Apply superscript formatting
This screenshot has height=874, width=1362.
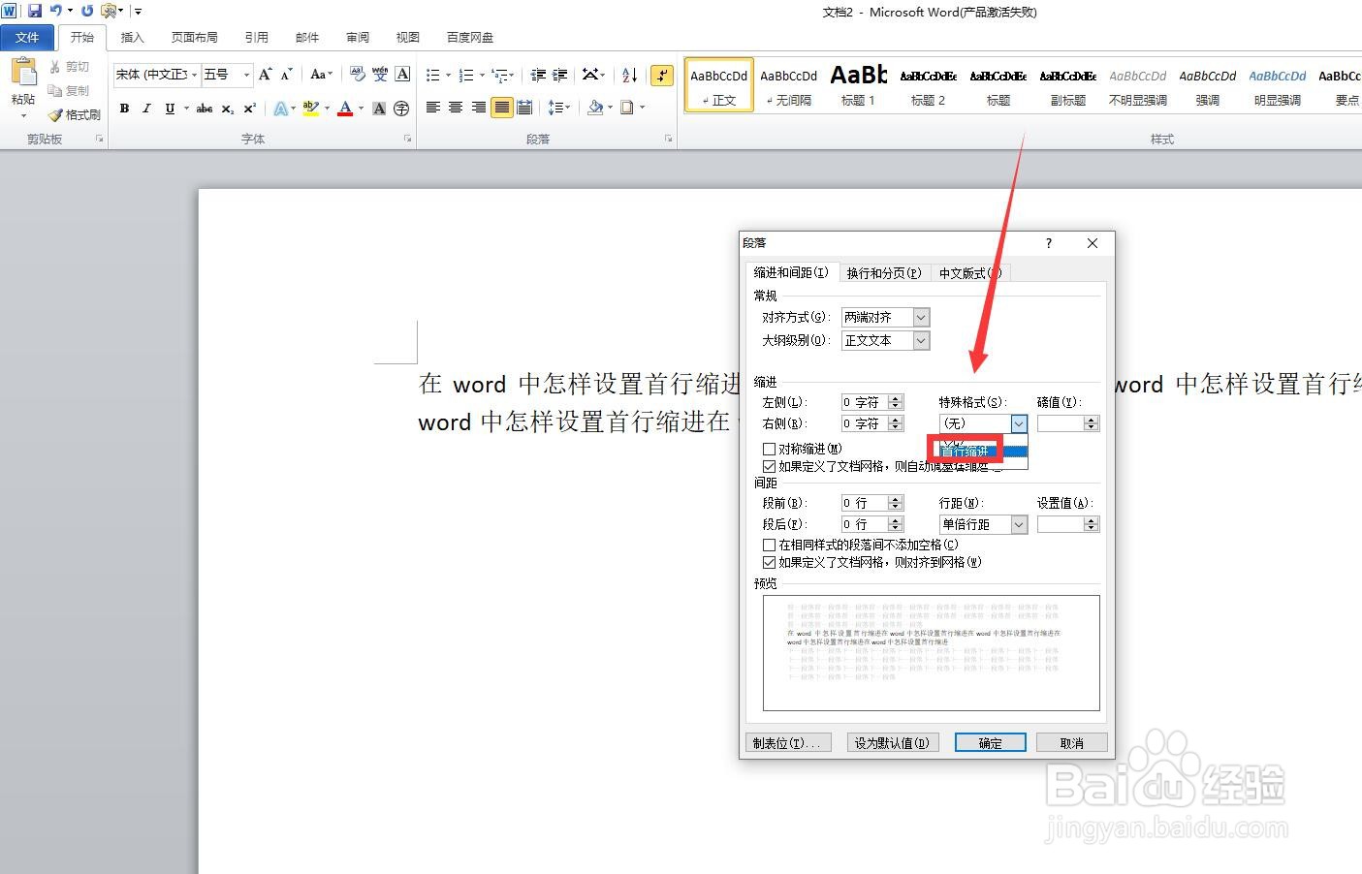tap(248, 108)
